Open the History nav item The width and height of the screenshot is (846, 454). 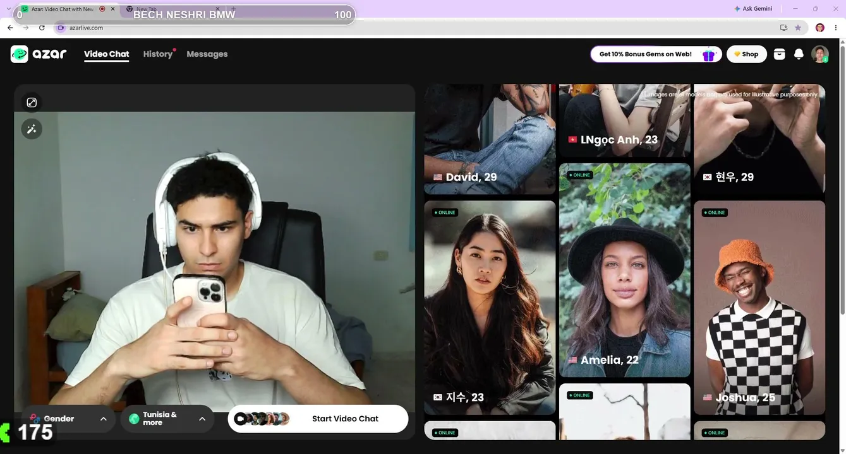tap(158, 54)
